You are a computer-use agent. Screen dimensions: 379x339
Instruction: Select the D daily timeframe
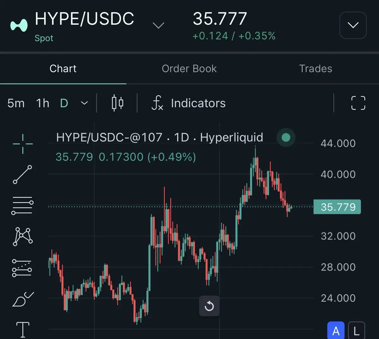pyautogui.click(x=64, y=103)
